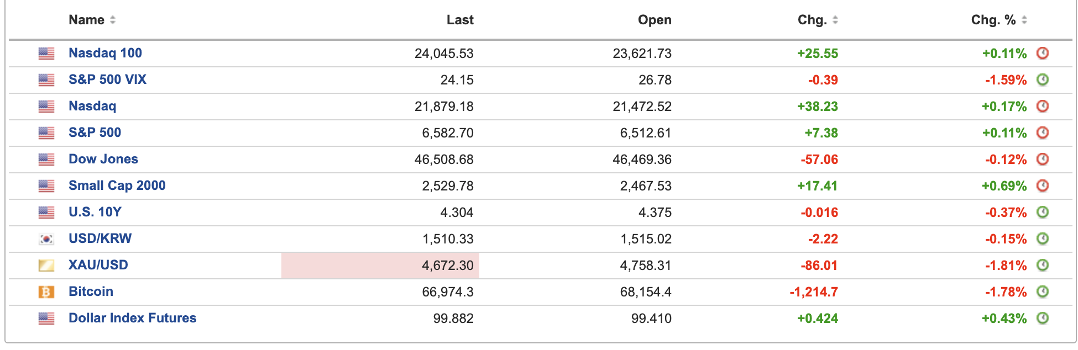Open the Nasdaq 100 link
Viewport: 1078px width, 350px height.
click(105, 54)
